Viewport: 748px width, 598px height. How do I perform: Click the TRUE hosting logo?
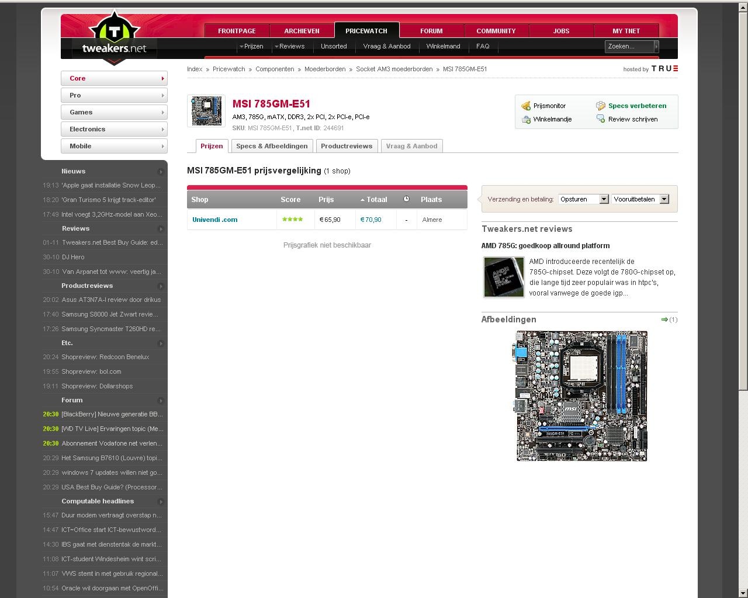click(665, 69)
